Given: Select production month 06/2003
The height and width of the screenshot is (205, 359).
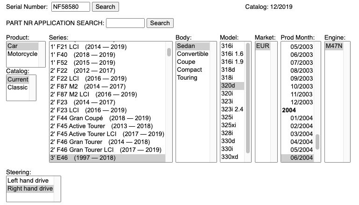Looking at the screenshot, I should [297, 55].
